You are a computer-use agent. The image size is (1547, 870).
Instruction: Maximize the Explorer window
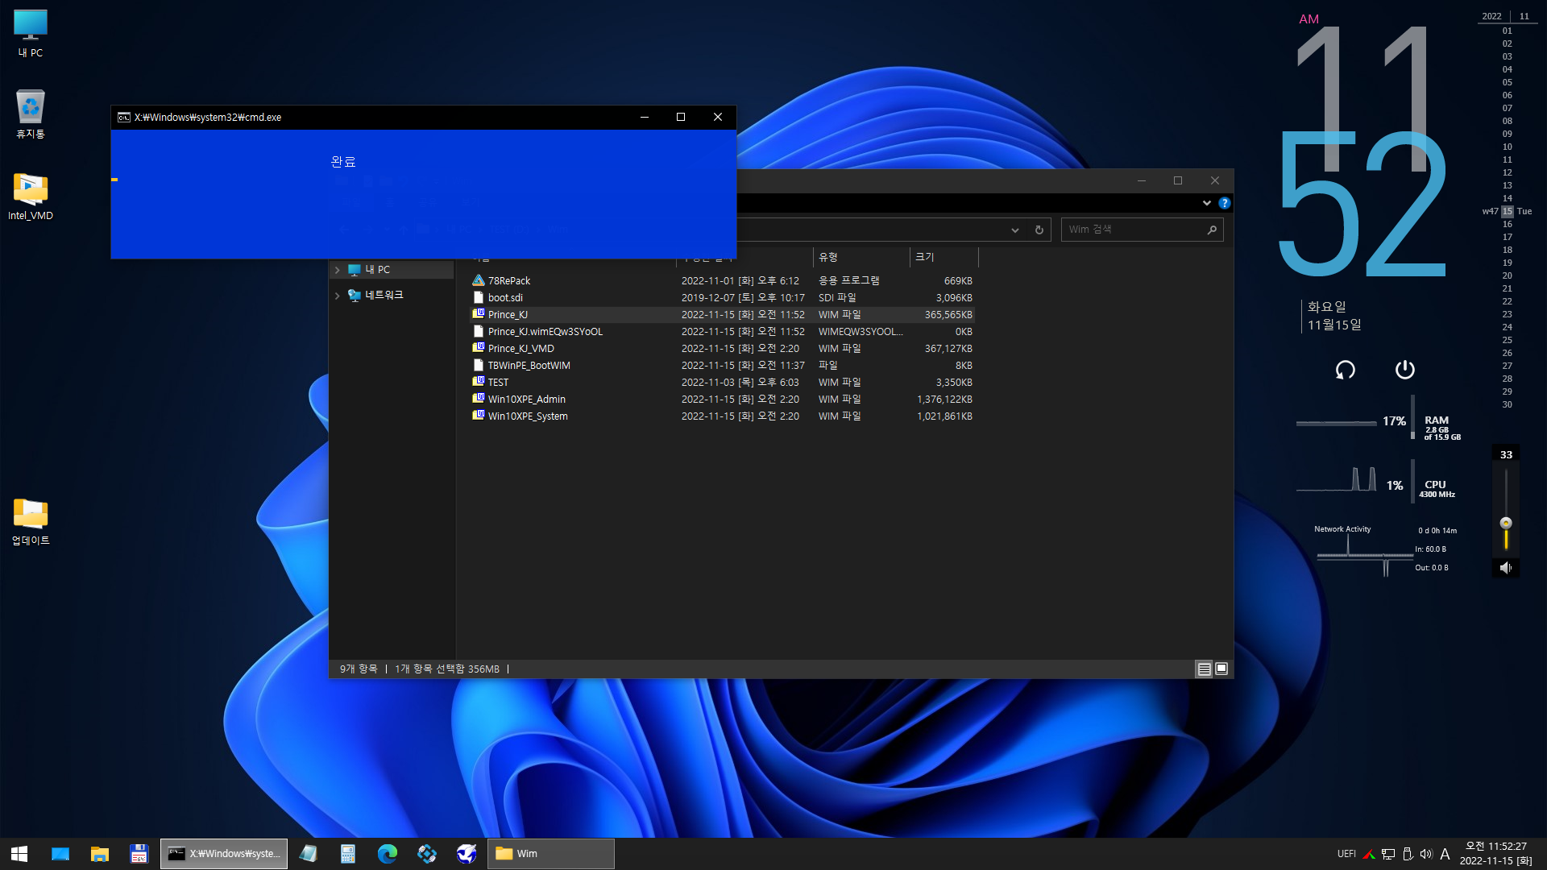1178,181
